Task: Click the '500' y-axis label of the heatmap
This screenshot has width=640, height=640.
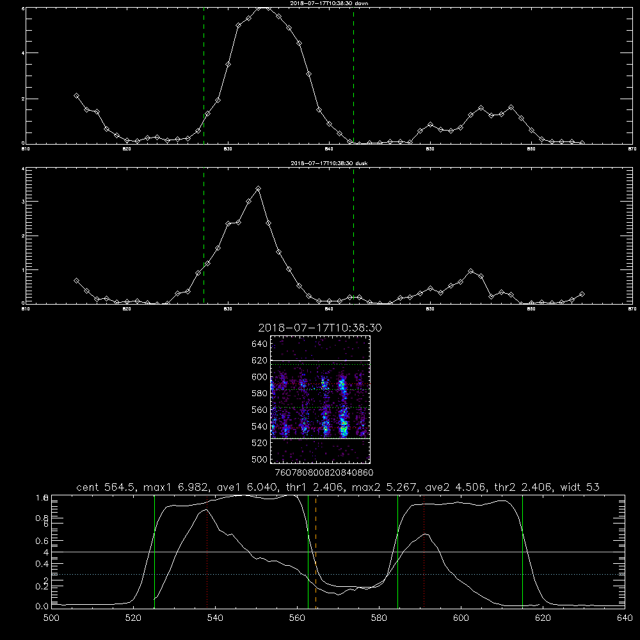Action: (x=260, y=459)
